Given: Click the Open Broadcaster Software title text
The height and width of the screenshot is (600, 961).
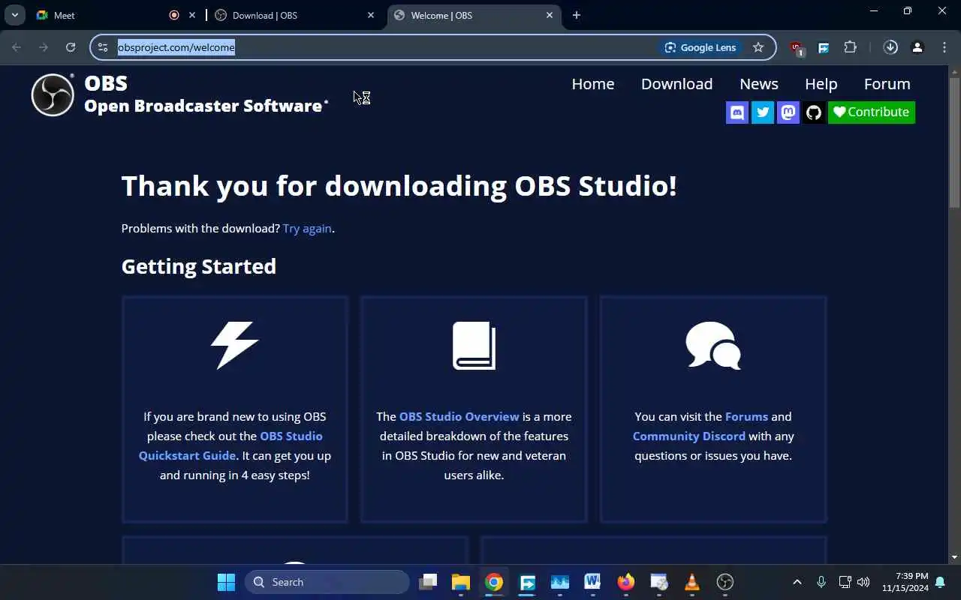Looking at the screenshot, I should click(x=203, y=106).
